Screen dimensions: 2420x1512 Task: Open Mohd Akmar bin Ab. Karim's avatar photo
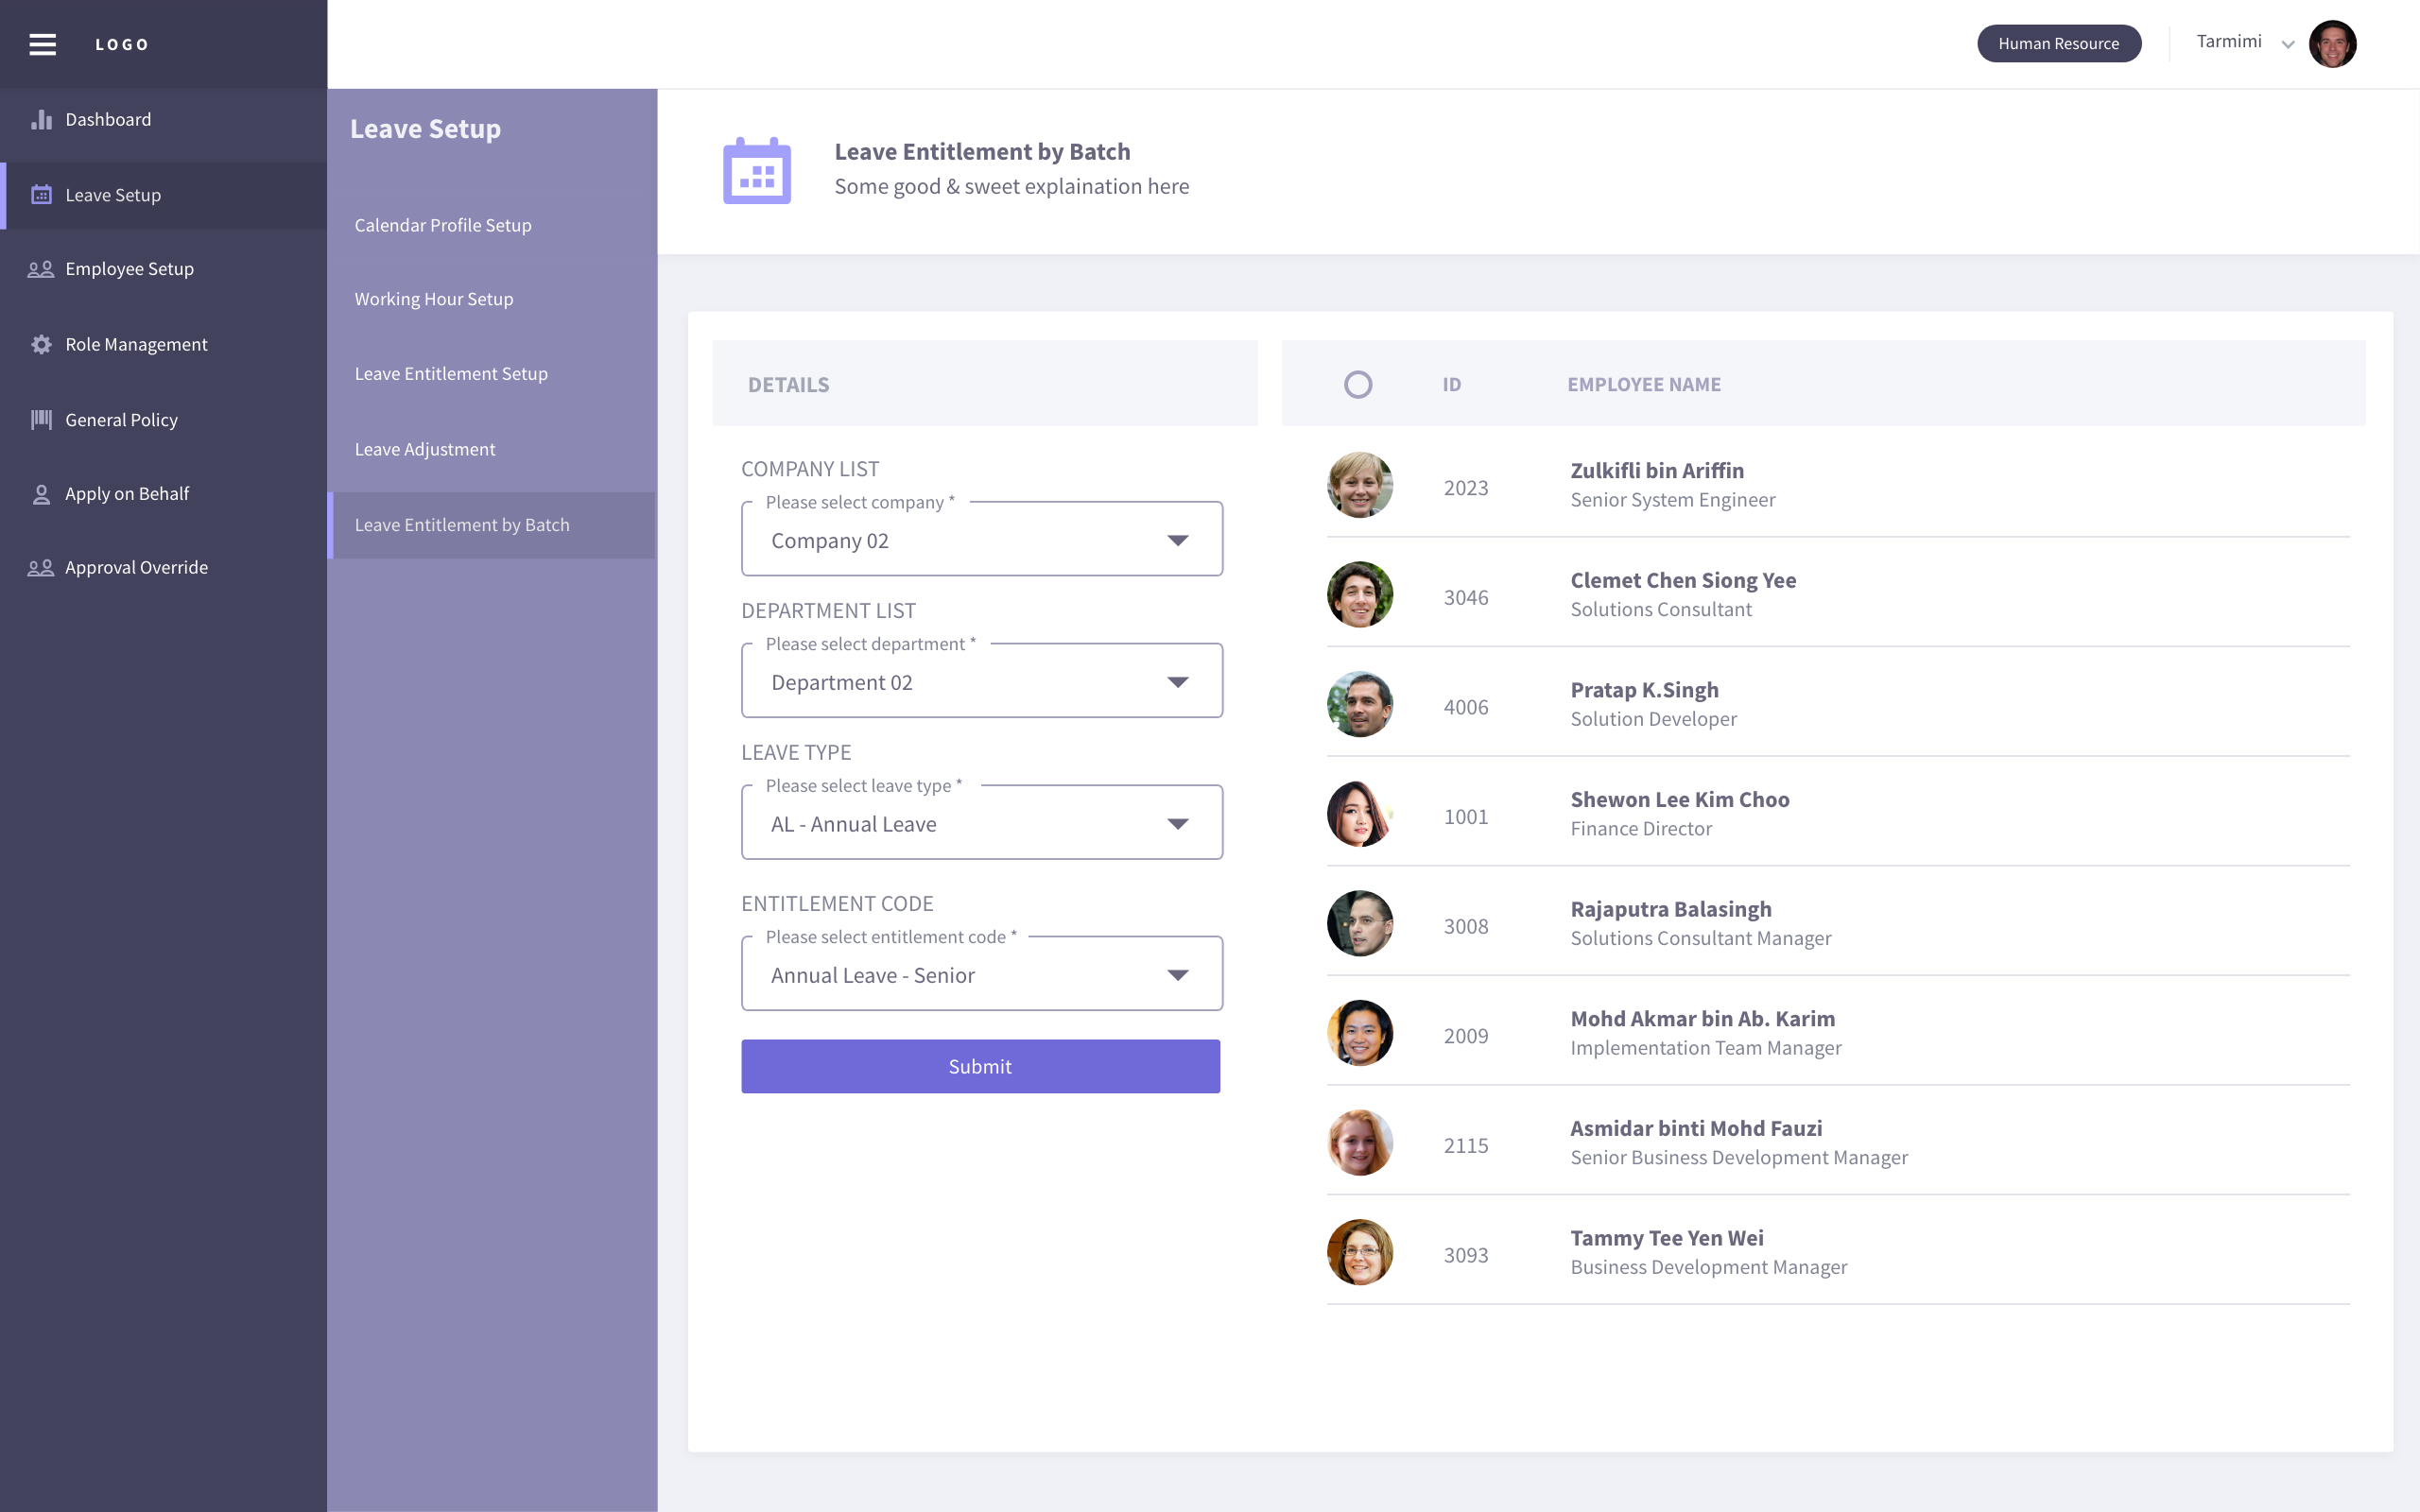[1360, 1033]
